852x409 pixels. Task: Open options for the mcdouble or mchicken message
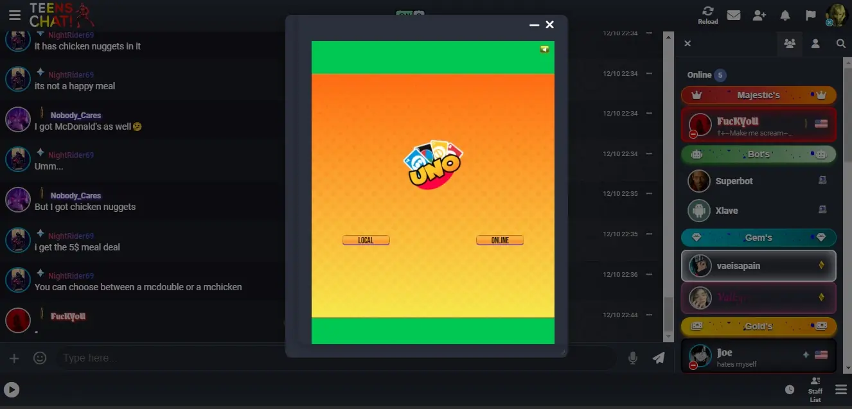coord(649,274)
